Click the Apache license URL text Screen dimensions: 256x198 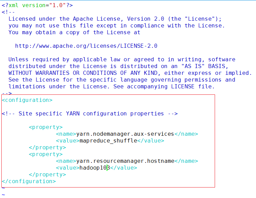(86, 46)
